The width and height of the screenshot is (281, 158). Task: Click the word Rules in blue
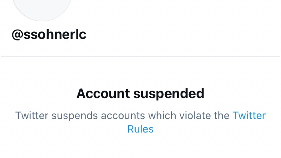pyautogui.click(x=140, y=129)
